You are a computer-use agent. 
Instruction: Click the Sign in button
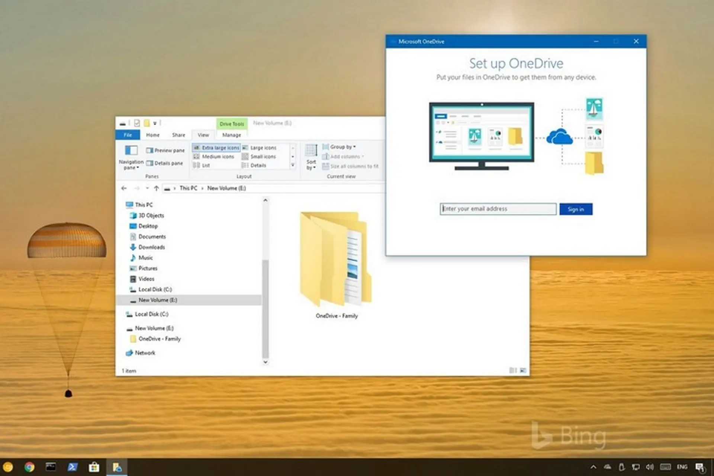[x=576, y=209]
